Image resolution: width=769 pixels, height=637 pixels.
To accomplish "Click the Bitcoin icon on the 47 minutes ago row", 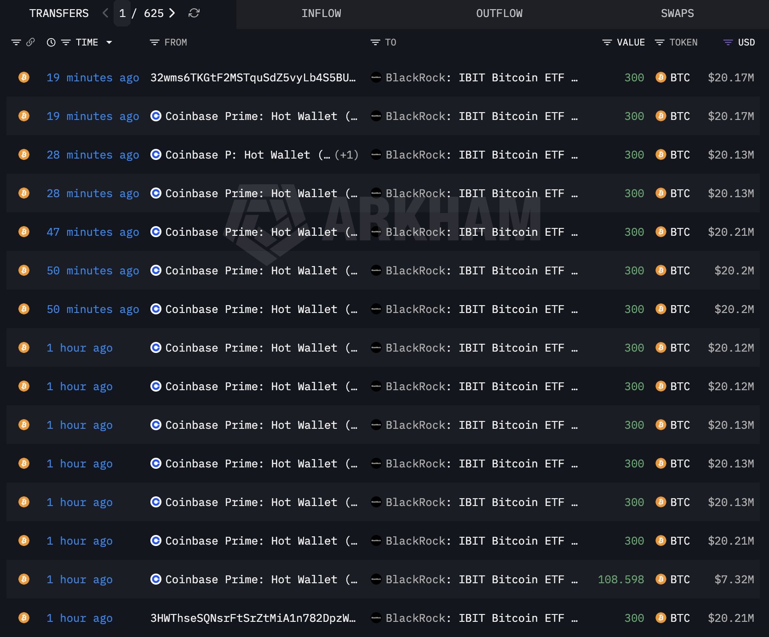I will pyautogui.click(x=23, y=232).
